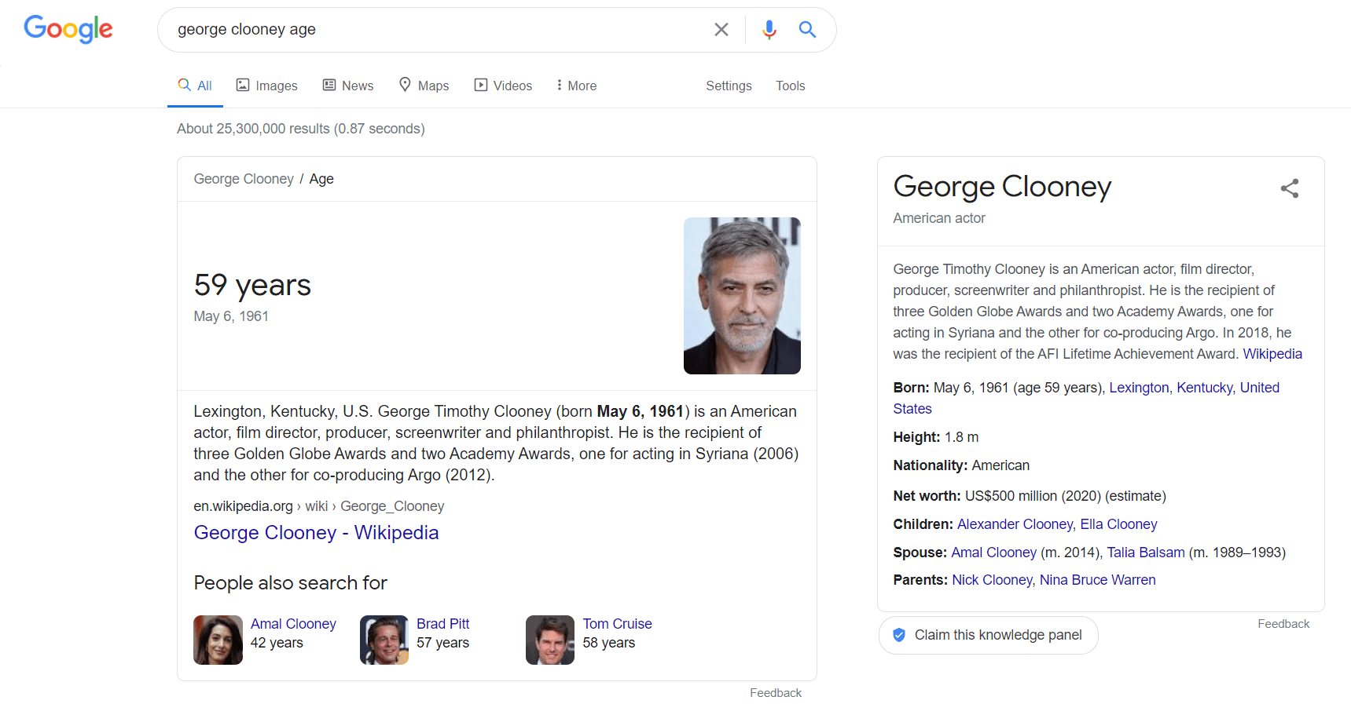Click the Spouse label in the knowledge panel
This screenshot has height=704, width=1351.
pos(920,553)
